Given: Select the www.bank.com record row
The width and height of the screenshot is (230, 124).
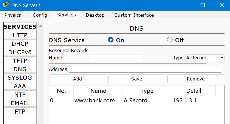Looking at the screenshot, I should pos(95,100).
